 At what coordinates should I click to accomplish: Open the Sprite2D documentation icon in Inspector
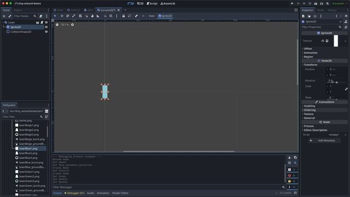(346, 21)
